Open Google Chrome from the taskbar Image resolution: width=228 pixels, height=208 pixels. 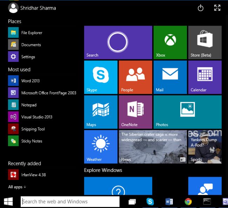pyautogui.click(x=188, y=202)
